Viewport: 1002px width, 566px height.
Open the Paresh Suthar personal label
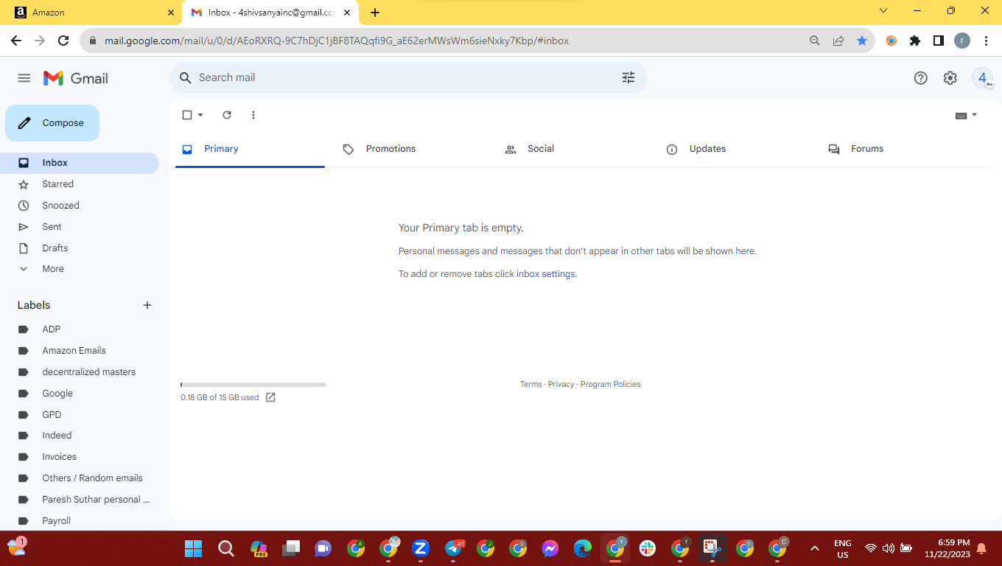click(x=80, y=500)
